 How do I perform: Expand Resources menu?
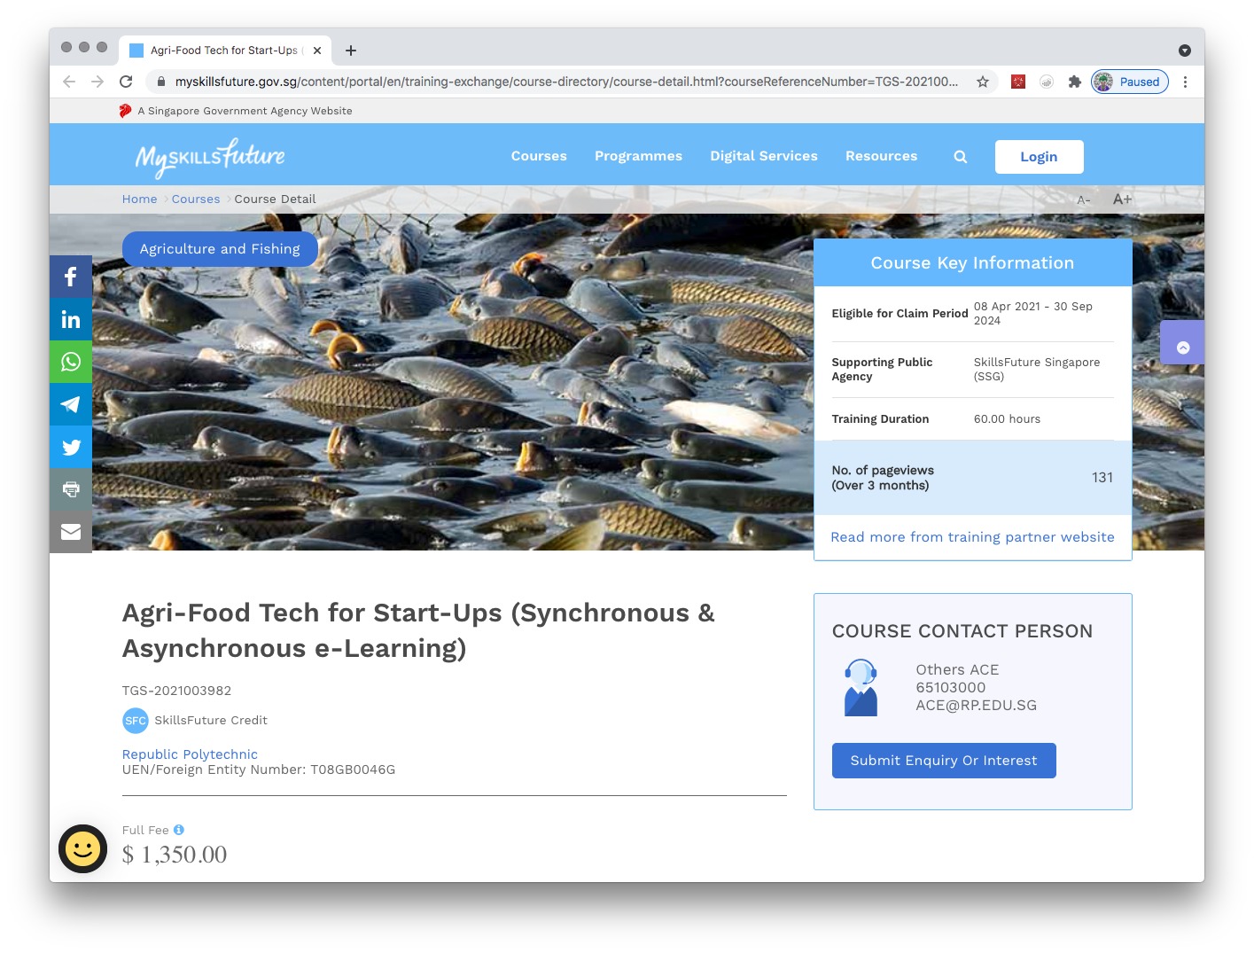click(x=881, y=156)
